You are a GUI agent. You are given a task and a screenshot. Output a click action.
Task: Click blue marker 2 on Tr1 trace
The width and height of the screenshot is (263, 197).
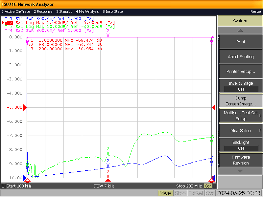[108, 164]
